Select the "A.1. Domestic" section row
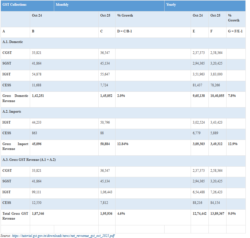 (x=13, y=42)
